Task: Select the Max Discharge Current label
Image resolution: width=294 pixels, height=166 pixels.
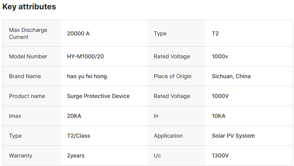Action: (x=28, y=33)
